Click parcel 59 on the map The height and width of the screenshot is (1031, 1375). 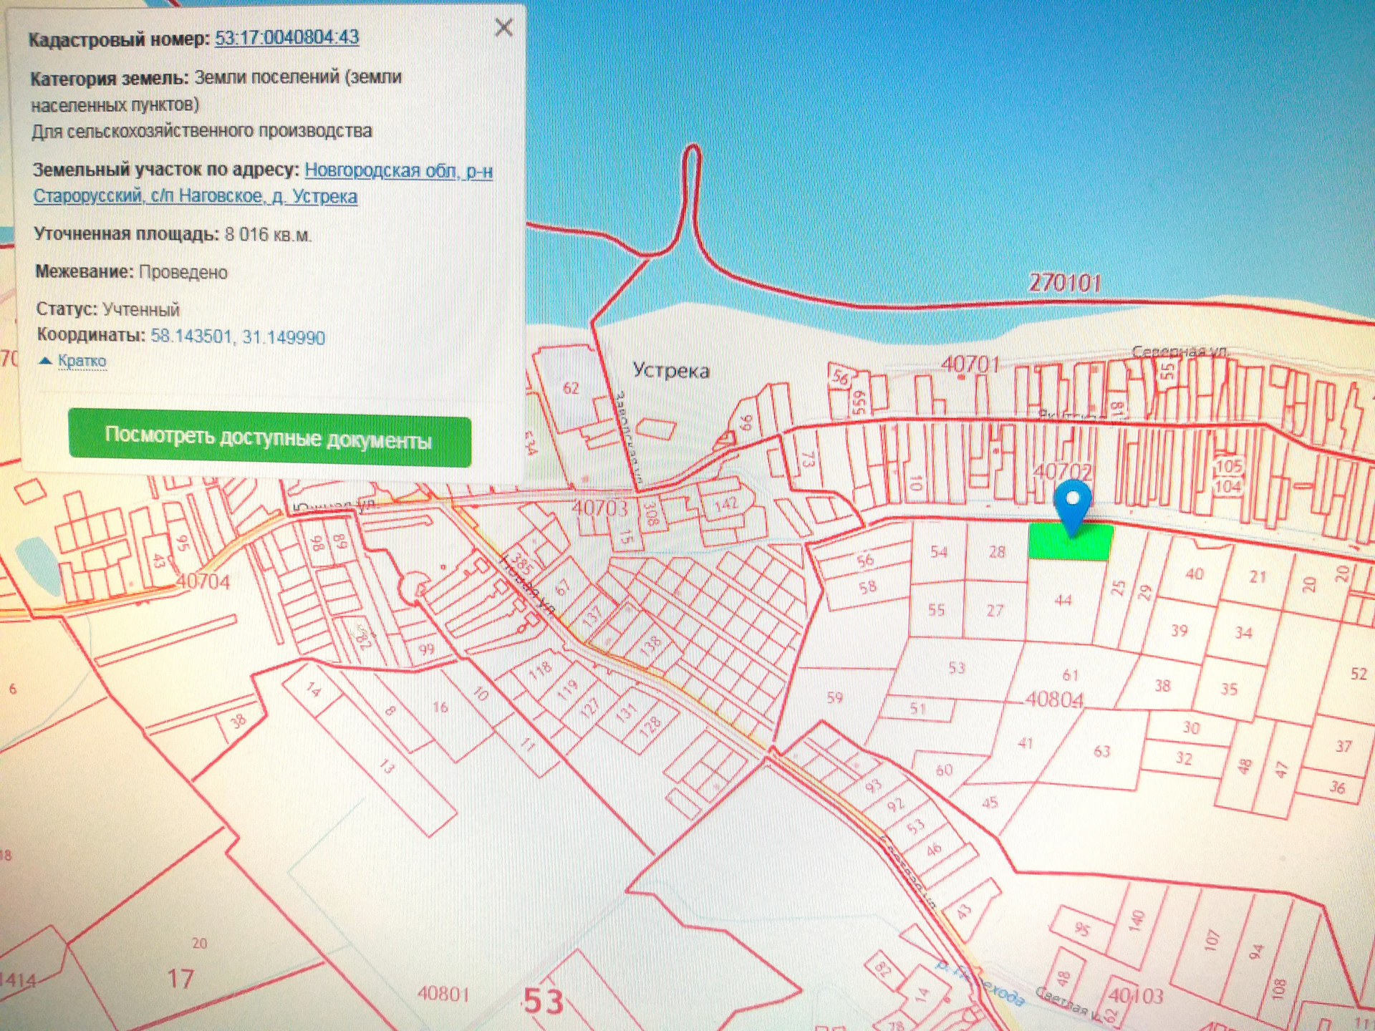[834, 697]
